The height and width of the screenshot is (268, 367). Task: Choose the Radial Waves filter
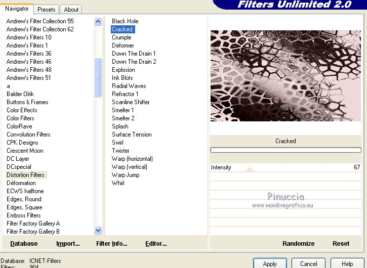[x=129, y=86]
